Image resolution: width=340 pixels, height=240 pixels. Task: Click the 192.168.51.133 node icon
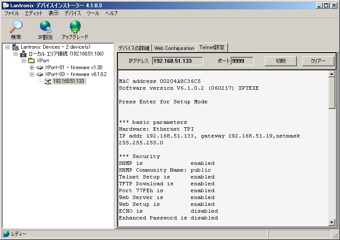[x=48, y=81]
